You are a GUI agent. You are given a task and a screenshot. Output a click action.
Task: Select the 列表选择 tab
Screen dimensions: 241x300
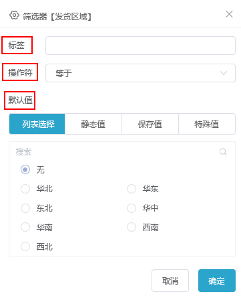click(37, 124)
